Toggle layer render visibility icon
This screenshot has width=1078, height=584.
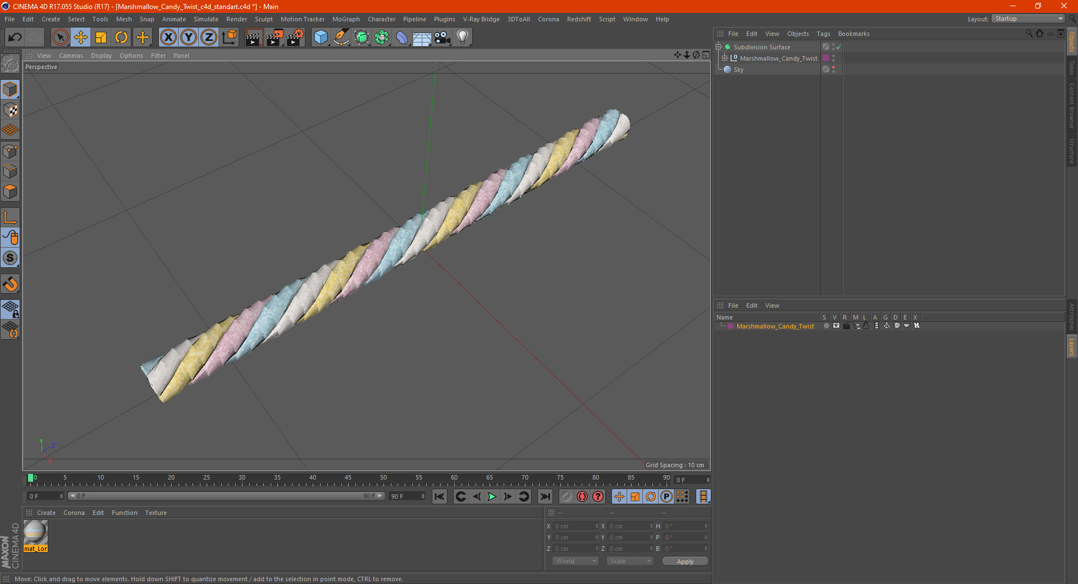[846, 326]
